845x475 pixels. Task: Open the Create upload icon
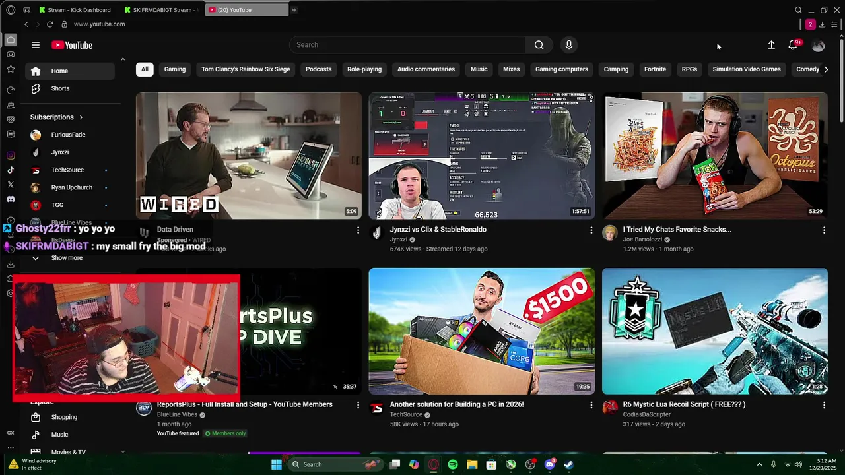pos(771,45)
